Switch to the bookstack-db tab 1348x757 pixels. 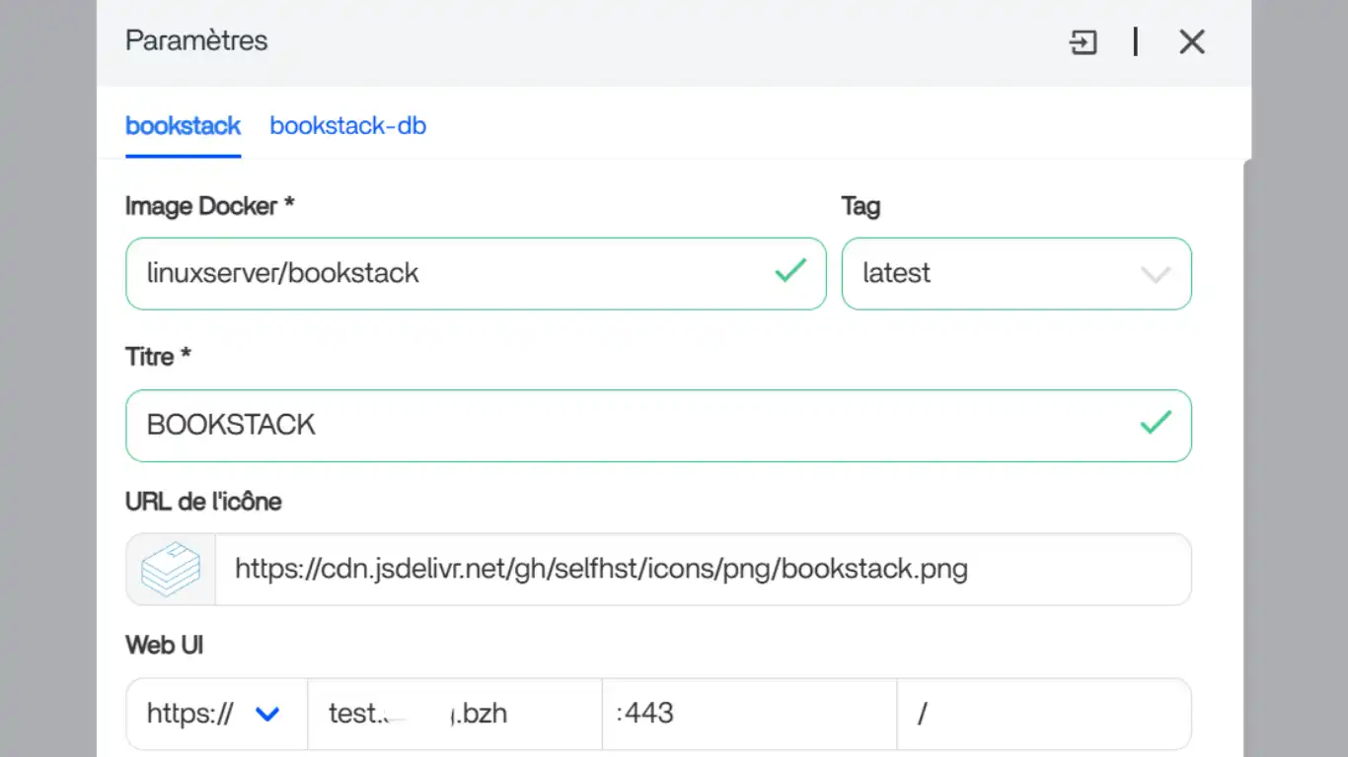[x=347, y=125]
